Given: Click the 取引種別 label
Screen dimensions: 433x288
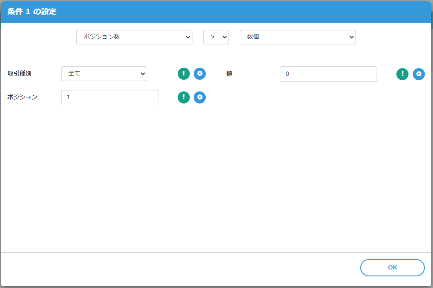Looking at the screenshot, I should click(x=19, y=73).
